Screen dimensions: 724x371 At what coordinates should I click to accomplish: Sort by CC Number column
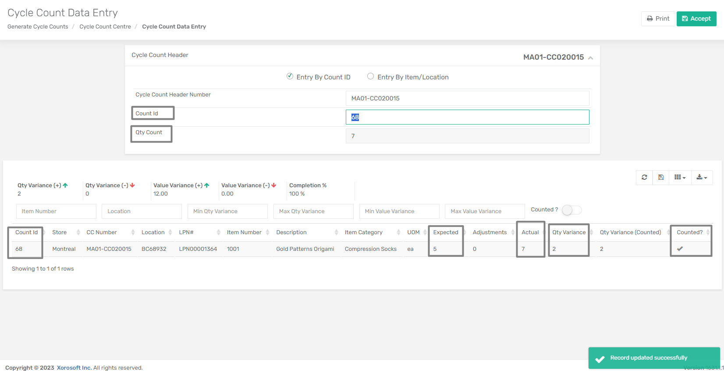110,232
